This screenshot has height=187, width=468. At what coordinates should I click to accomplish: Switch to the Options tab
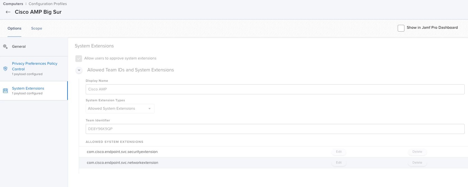click(x=15, y=28)
